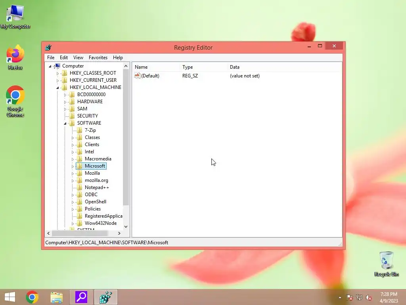This screenshot has height=305, width=406.
Task: Click the tree pane scroll up arrow
Action: pyautogui.click(x=126, y=66)
